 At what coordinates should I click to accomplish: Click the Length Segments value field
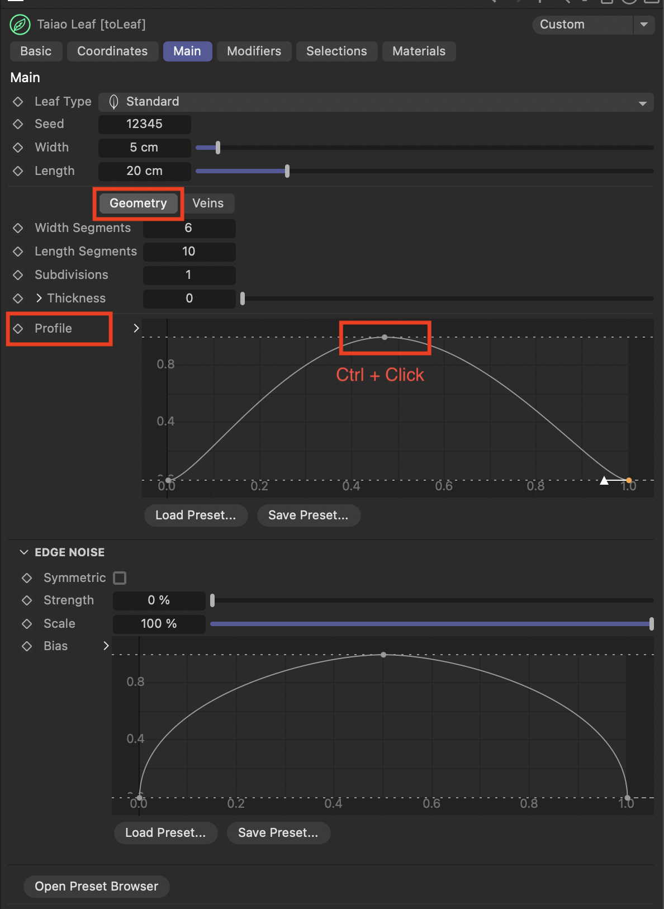click(189, 252)
